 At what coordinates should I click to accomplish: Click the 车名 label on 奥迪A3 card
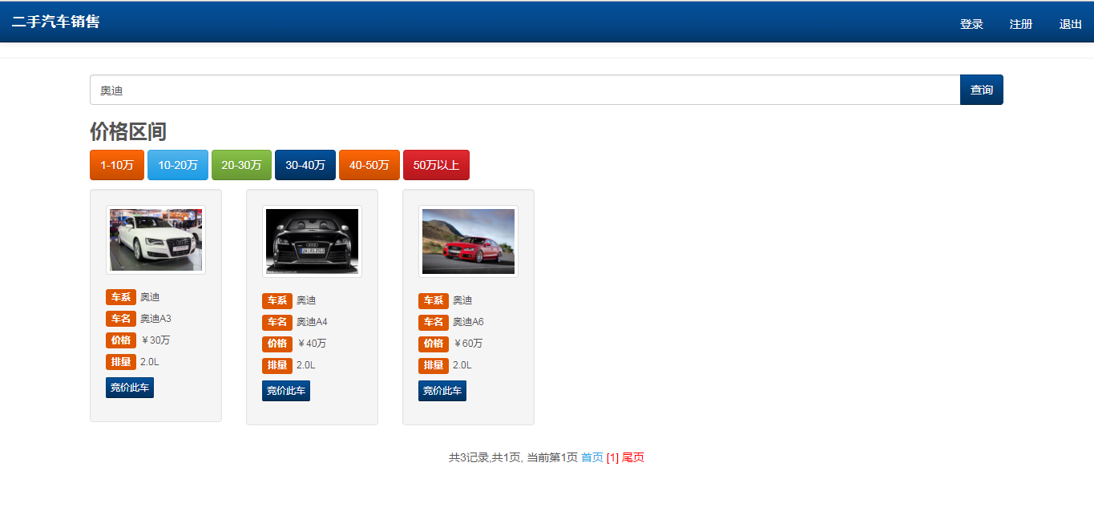click(121, 319)
